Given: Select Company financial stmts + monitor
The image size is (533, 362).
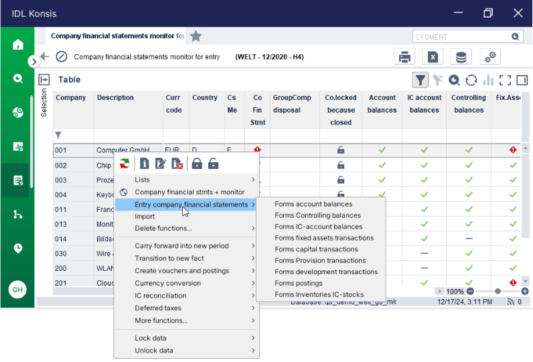Looking at the screenshot, I should click(186, 192).
